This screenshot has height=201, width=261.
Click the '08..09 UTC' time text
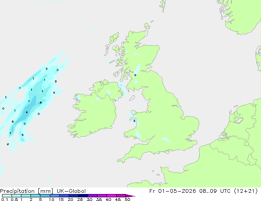(215, 191)
